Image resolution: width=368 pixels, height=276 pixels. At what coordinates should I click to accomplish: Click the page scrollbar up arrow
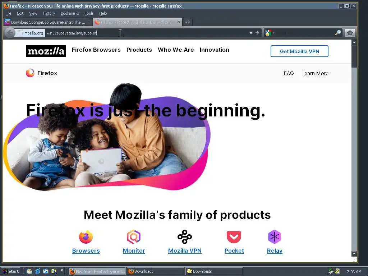(354, 42)
